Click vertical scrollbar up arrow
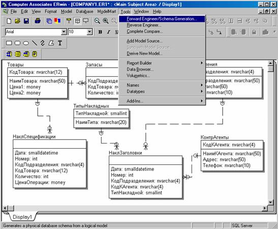 tap(270, 63)
